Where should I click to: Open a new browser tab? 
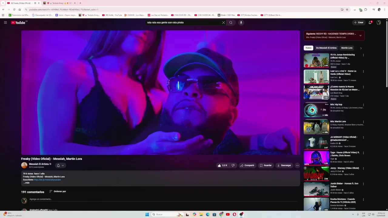[x=80, y=3]
